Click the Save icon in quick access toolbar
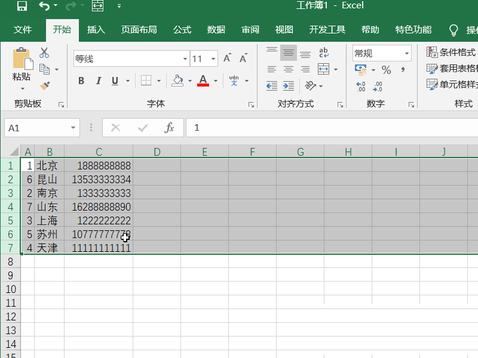 click(x=22, y=5)
